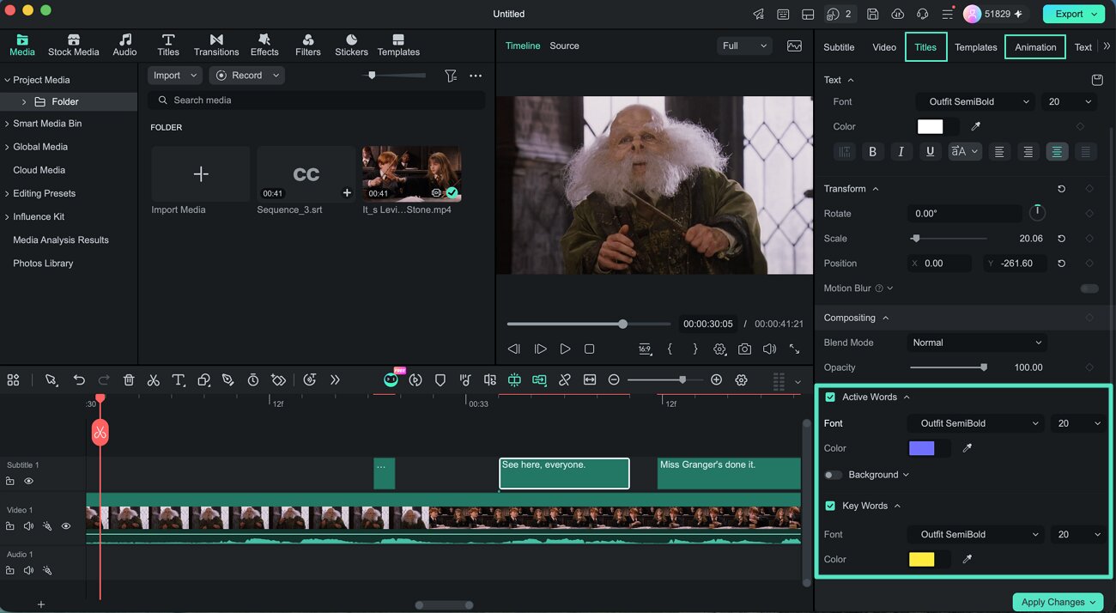Collapse the Transform section
Viewport: 1116px width, 613px height.
(x=875, y=189)
